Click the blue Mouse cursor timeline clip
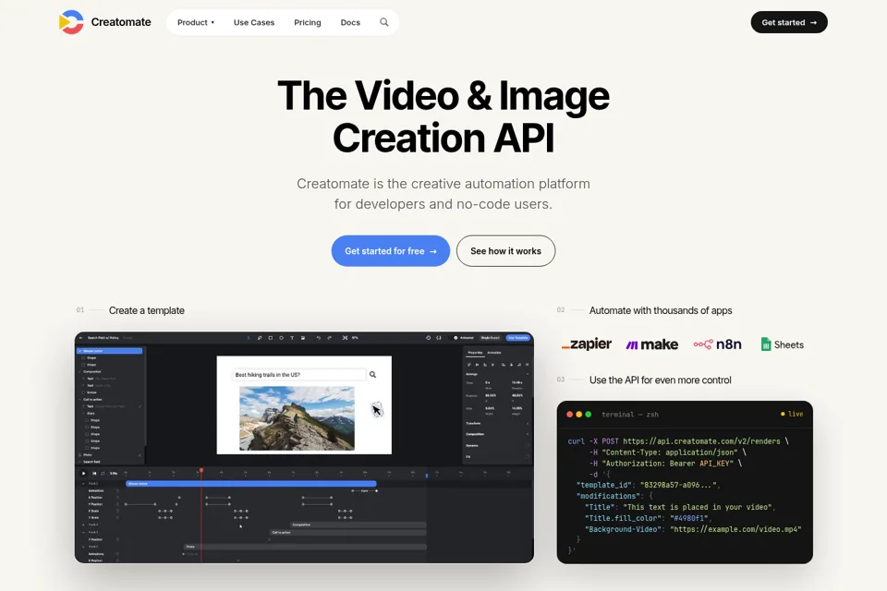The image size is (887, 591). pos(251,484)
